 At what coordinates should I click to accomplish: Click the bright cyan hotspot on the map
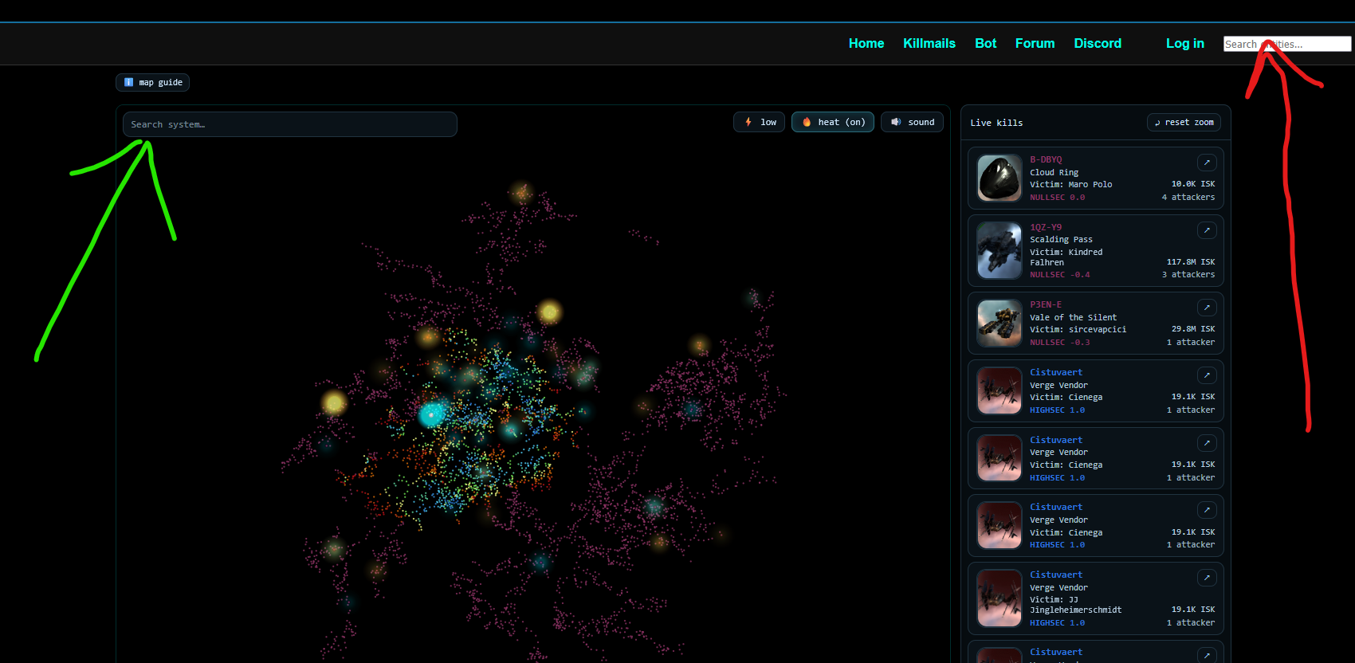coord(432,414)
